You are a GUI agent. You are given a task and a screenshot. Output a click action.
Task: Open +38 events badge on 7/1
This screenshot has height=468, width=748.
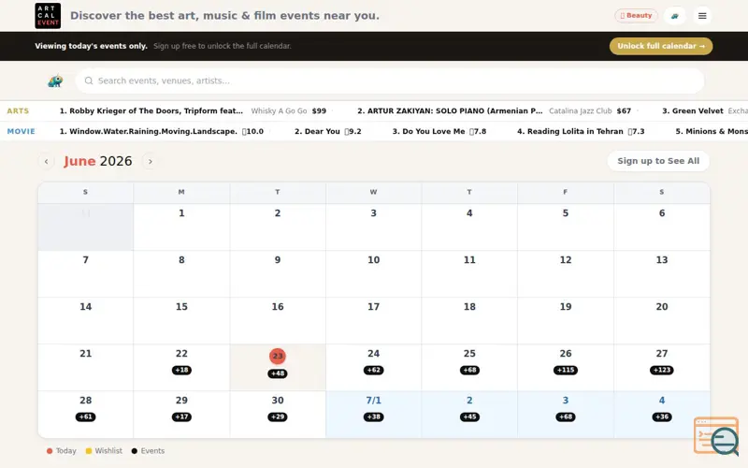coord(373,417)
